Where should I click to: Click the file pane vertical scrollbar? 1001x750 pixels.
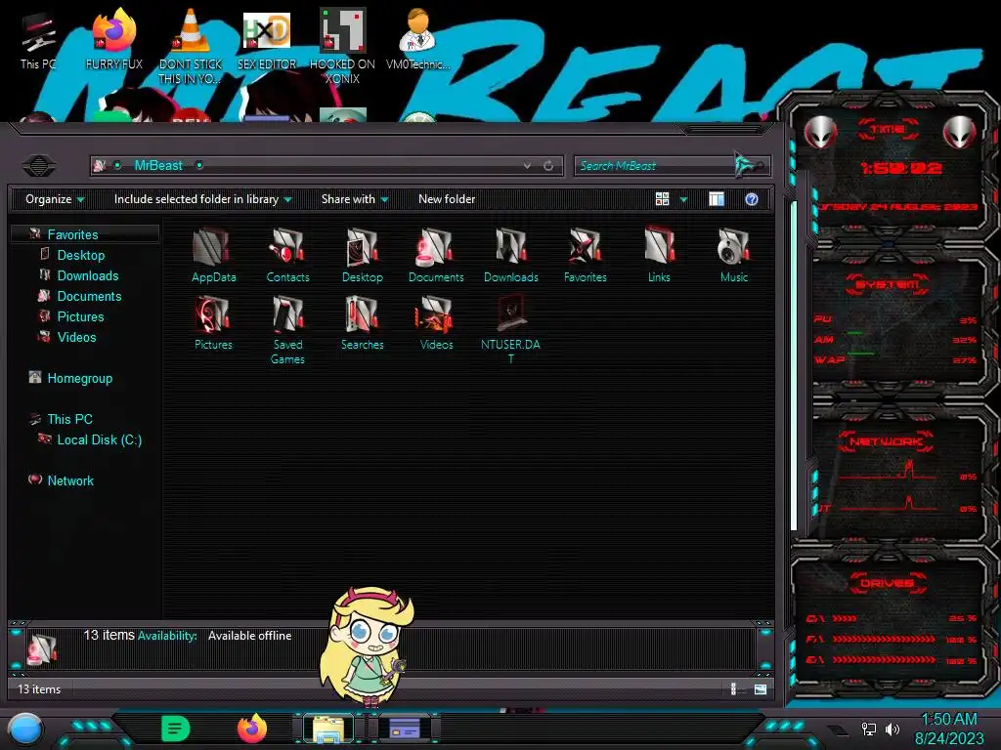794,367
